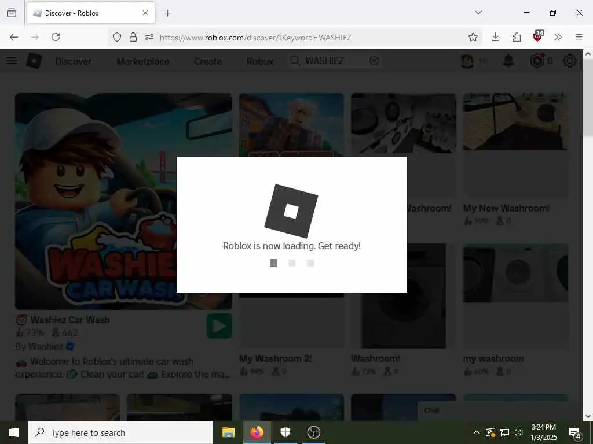Screen dimensions: 593x444
Task: Open the network tray icon
Action: [x=504, y=432]
